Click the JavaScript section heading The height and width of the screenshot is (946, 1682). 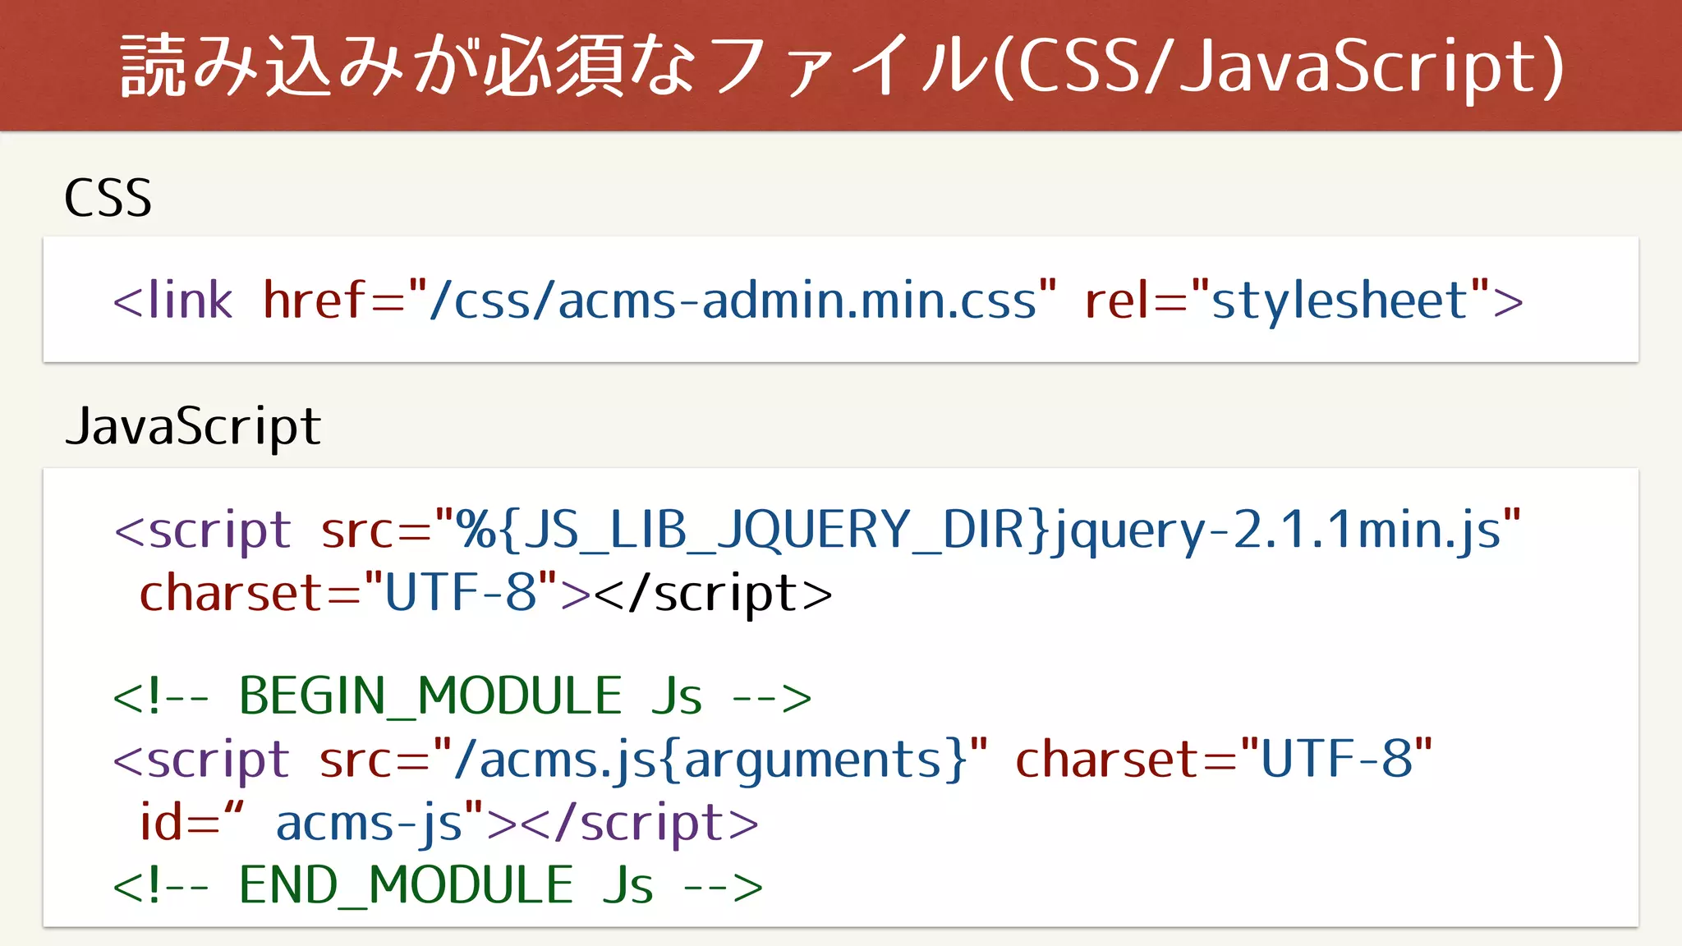click(x=193, y=427)
